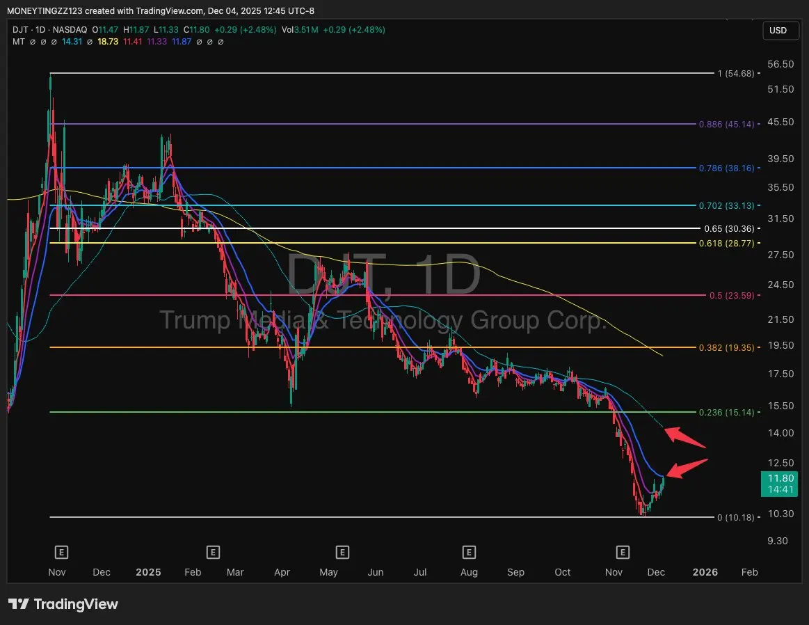The width and height of the screenshot is (809, 625).
Task: Select the Fib label 0.236 (15.14)
Action: click(726, 412)
